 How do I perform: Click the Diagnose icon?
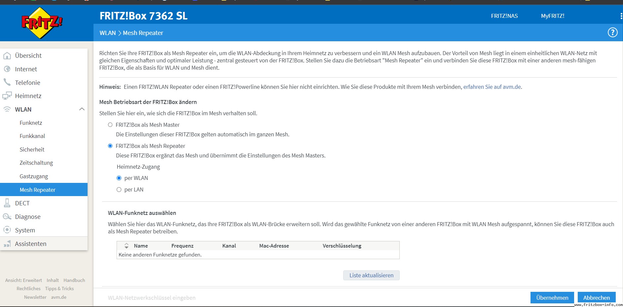(7, 217)
